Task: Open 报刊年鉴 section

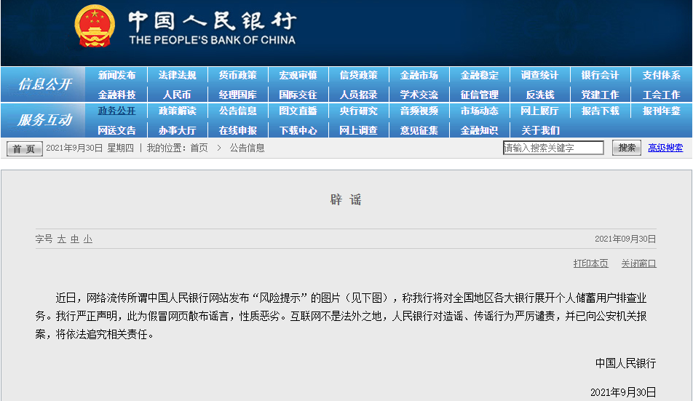Action: 661,111
